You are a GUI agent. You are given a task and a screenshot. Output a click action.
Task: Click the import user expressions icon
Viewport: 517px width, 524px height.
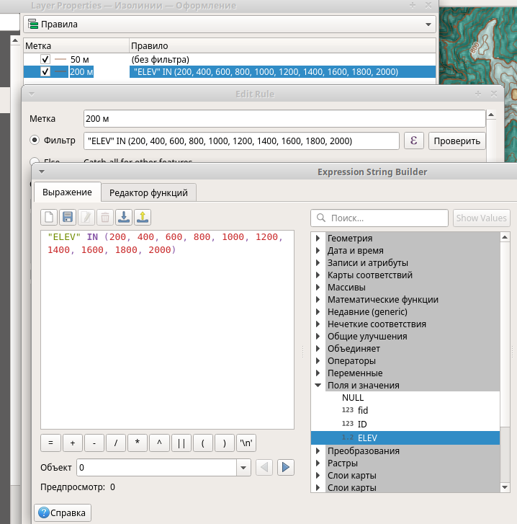123,217
